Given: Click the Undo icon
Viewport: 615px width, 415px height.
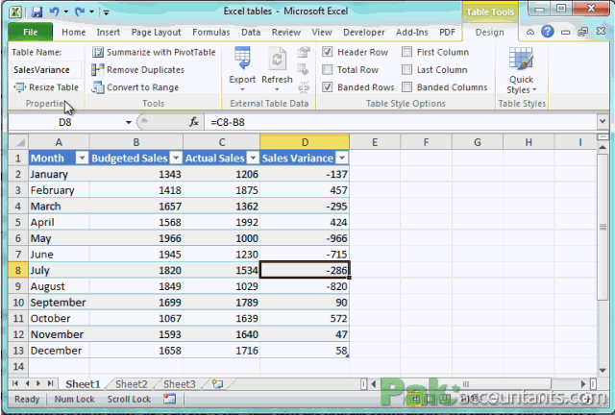Looking at the screenshot, I should (54, 12).
